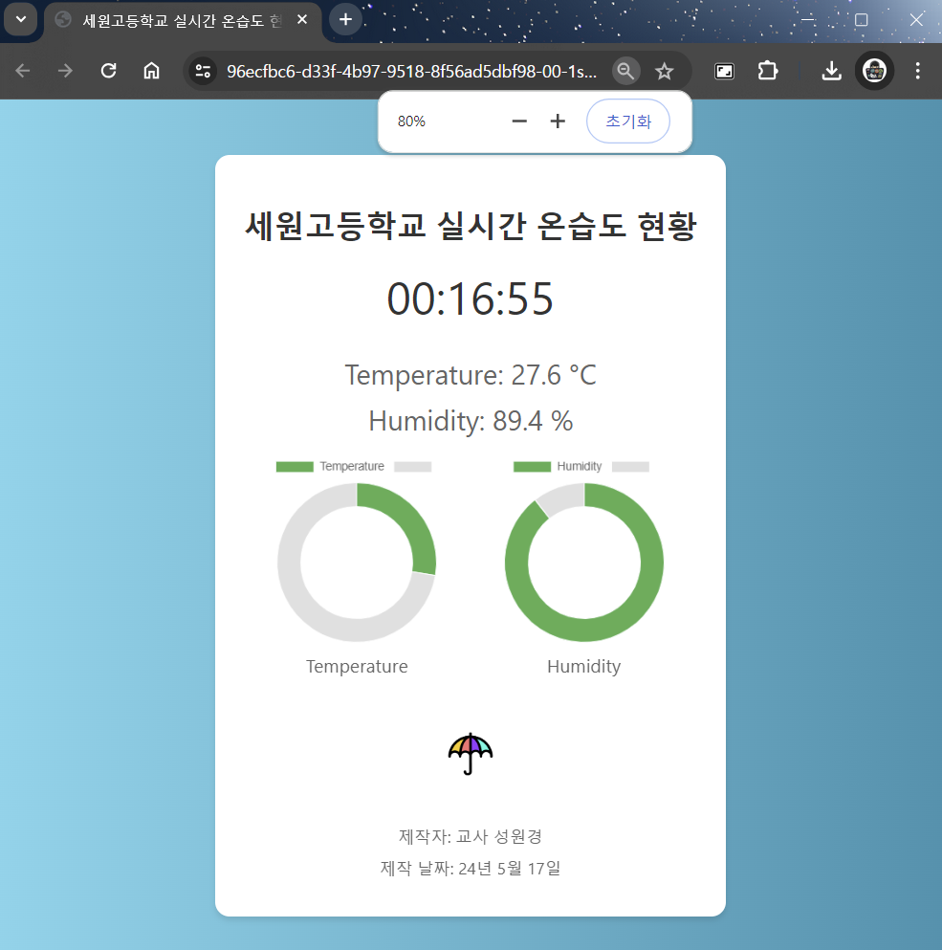Select the 세원고등학교 실시간 온습도 browser tab
The width and height of the screenshot is (942, 950).
(183, 21)
